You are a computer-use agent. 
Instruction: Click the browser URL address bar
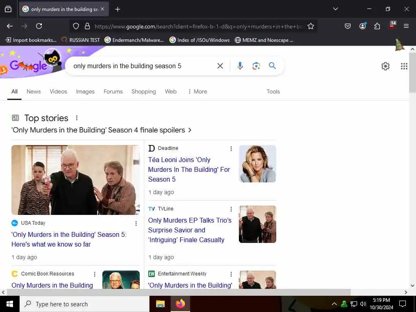coord(199,26)
